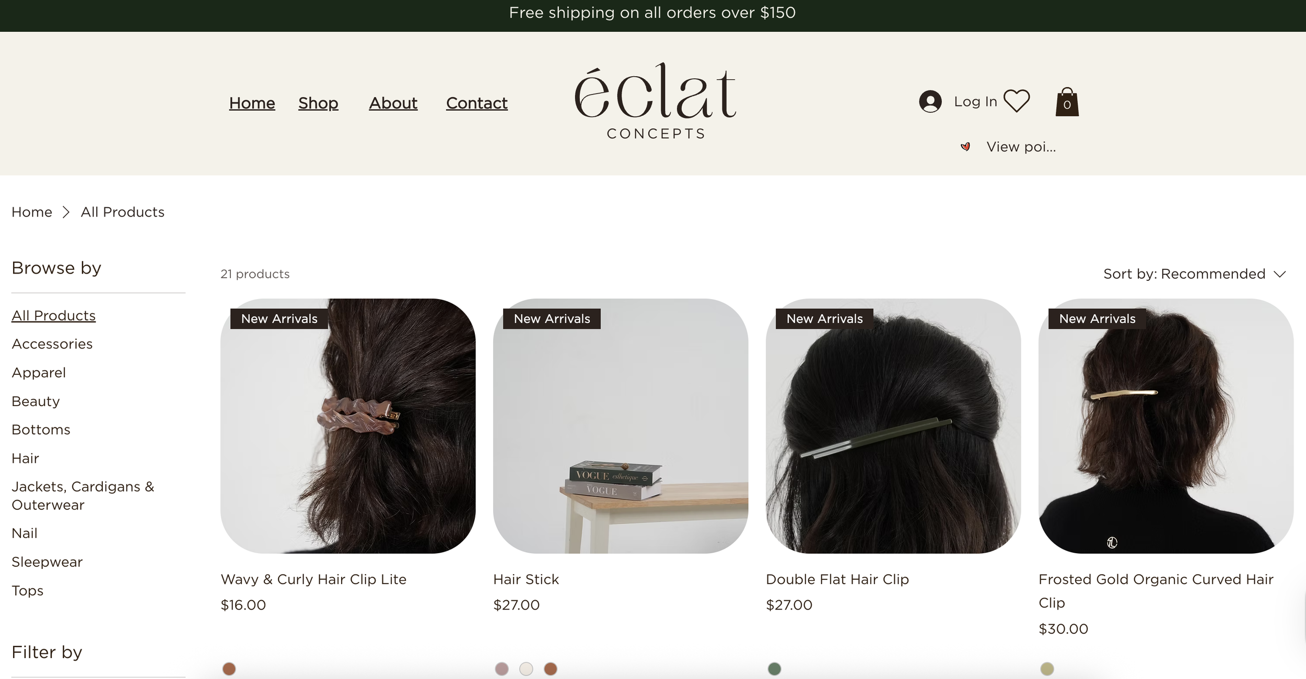This screenshot has height=679, width=1306.
Task: Click the breadcrumb chevron after Home
Action: click(66, 212)
